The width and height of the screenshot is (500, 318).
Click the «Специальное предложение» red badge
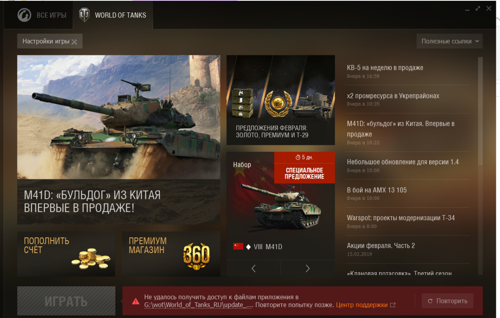(x=305, y=167)
